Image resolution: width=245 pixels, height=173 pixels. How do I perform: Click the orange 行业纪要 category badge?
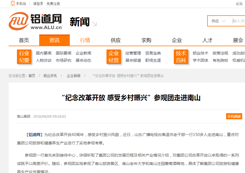pyautogui.click(x=24, y=57)
